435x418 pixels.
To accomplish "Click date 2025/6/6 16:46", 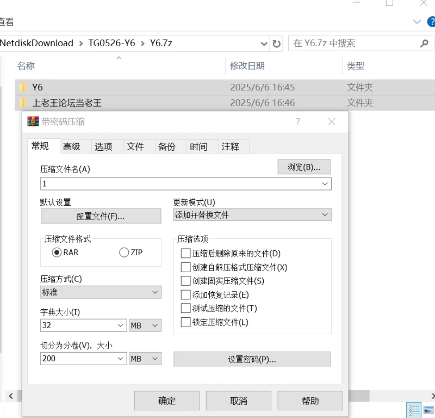I will pos(262,103).
